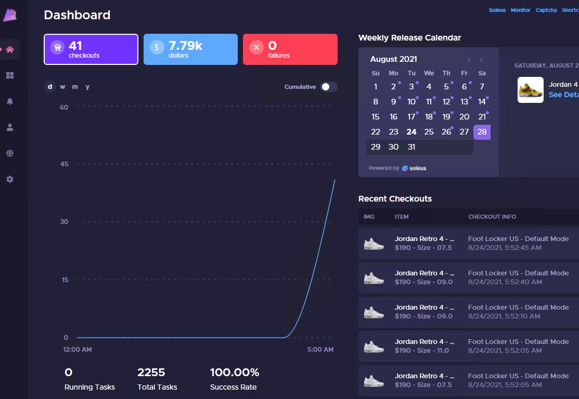This screenshot has height=399, width=579.
Task: Click the failures X icon
Action: coord(256,47)
